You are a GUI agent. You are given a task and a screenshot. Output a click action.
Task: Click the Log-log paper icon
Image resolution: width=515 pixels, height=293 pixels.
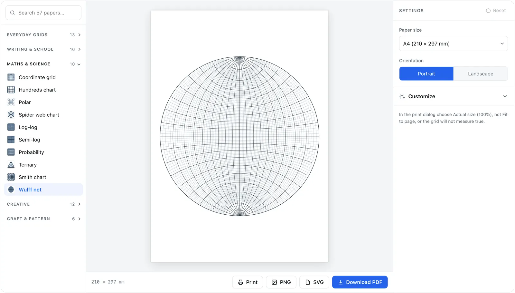(x=11, y=127)
